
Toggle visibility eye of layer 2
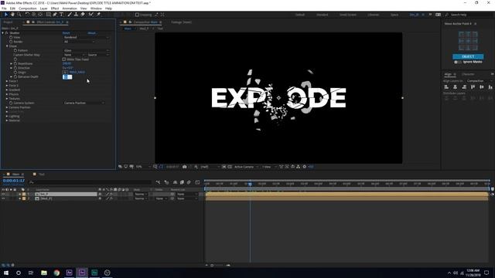pos(3,198)
